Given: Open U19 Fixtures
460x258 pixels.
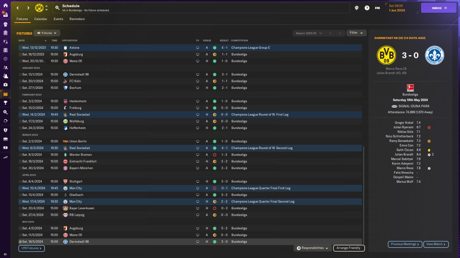Looking at the screenshot, I should [31, 248].
